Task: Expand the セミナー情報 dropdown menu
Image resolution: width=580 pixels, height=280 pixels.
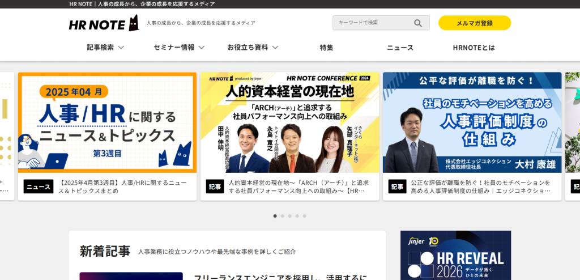Action: (x=179, y=48)
